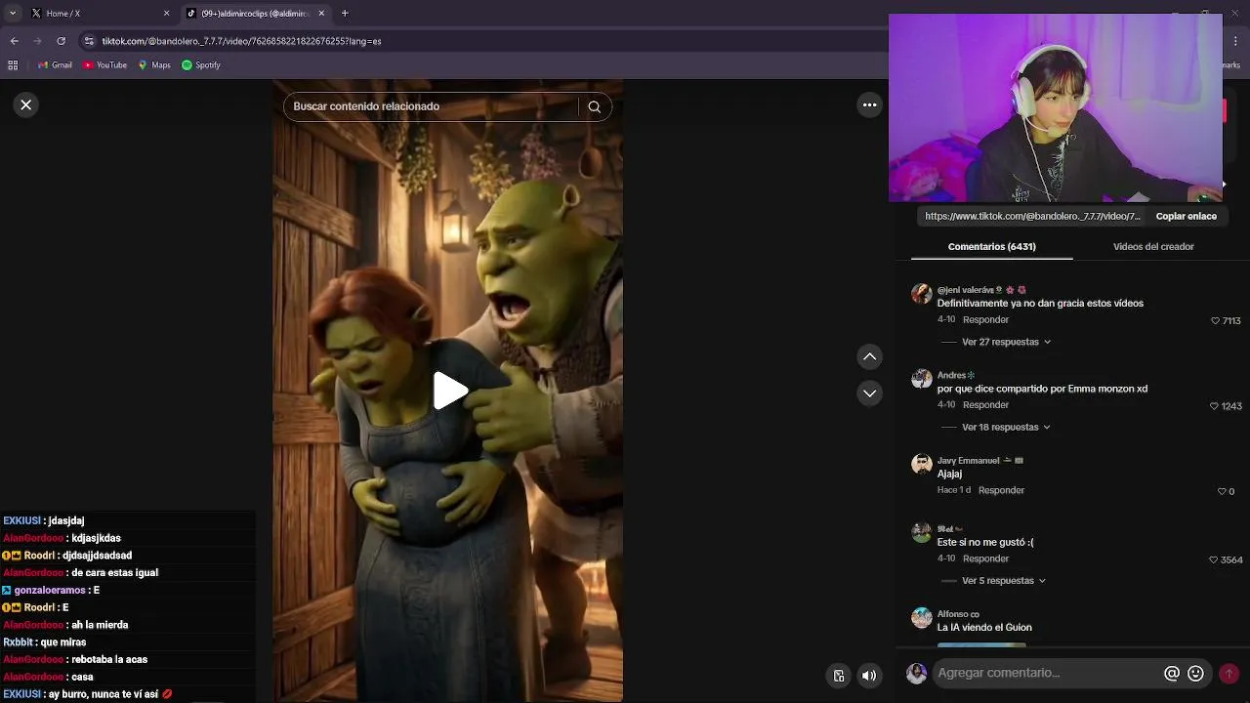Open the Maps bookmark
This screenshot has width=1250, height=703.
[154, 65]
